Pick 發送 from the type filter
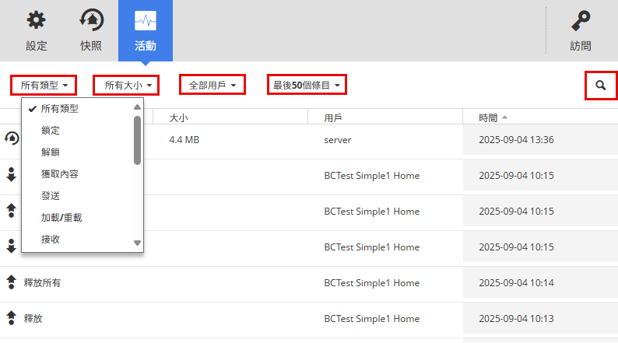 [51, 196]
